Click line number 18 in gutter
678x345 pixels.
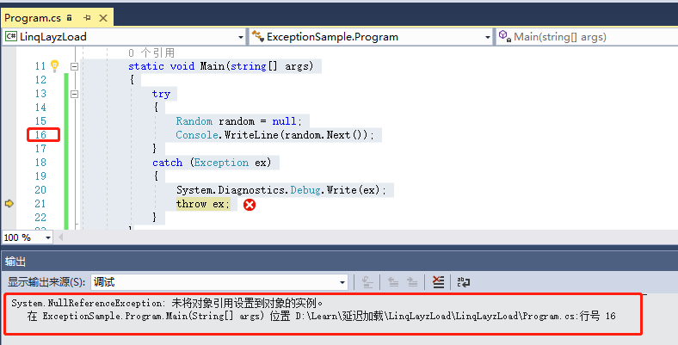click(x=40, y=163)
